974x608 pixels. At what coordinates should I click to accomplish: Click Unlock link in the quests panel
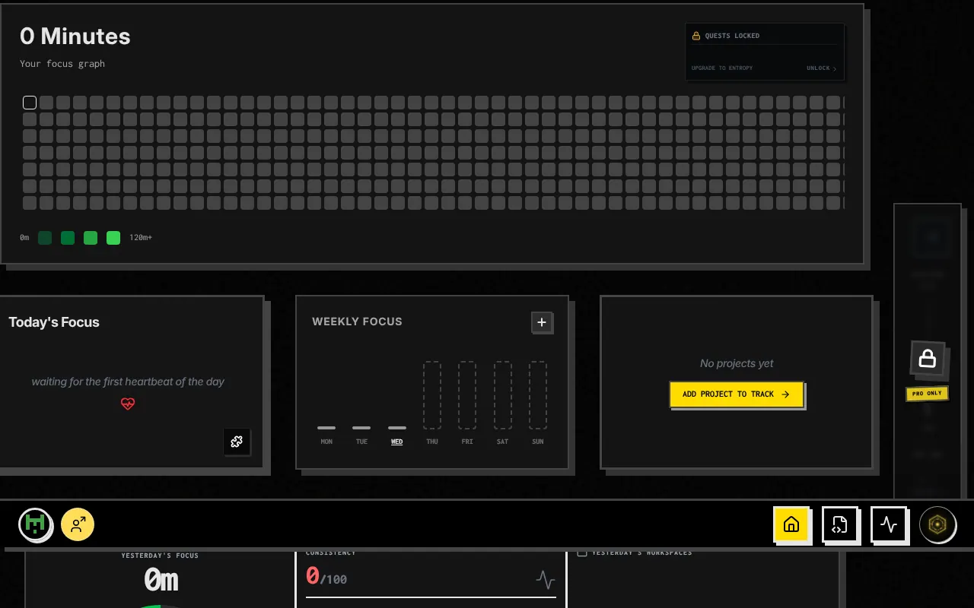tap(821, 68)
